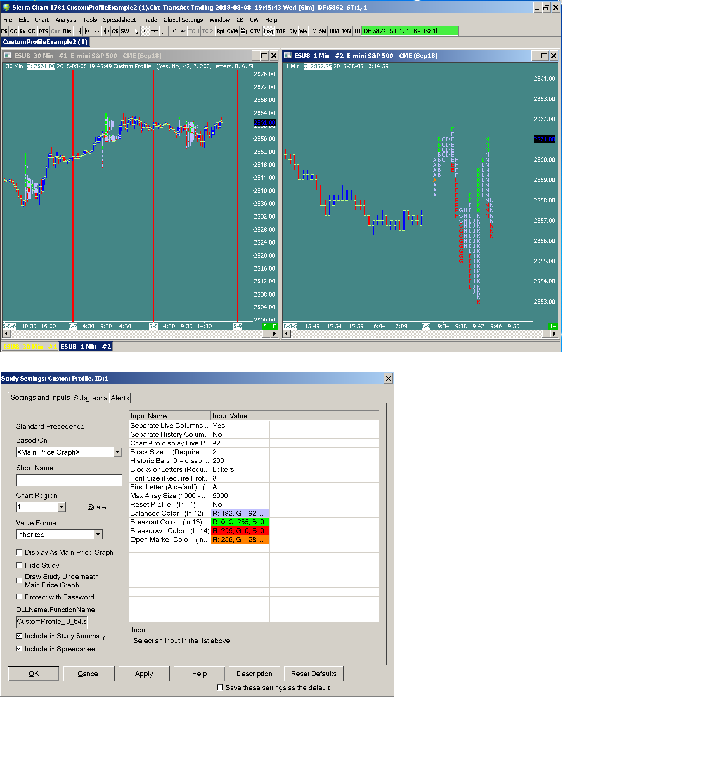Select the pointer cursor tool
Image resolution: width=726 pixels, height=775 pixels.
coord(136,31)
